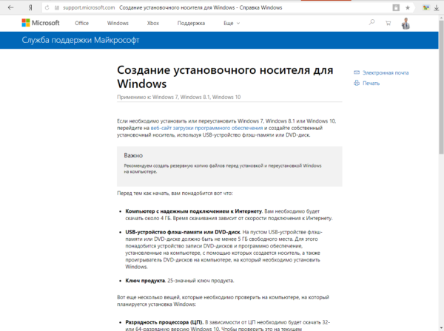Click Служба поддержки Майкрософт header link
Screen dimensions: 444x331
point(81,40)
